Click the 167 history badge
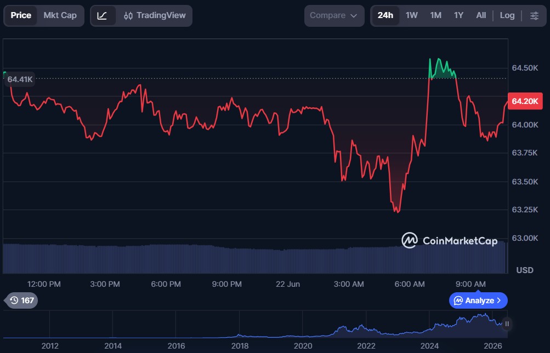The image size is (550, 353). click(x=21, y=300)
